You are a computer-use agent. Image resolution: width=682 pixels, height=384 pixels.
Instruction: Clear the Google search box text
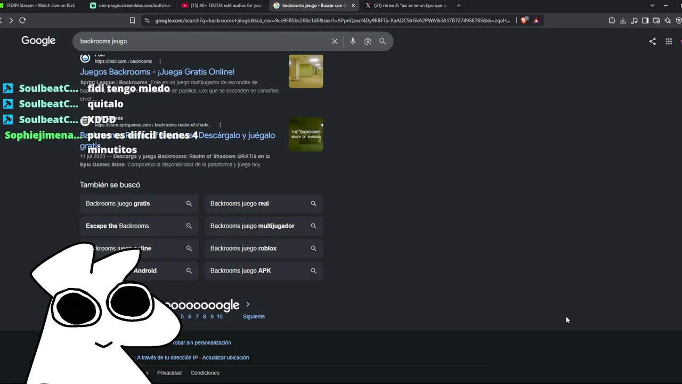click(335, 41)
